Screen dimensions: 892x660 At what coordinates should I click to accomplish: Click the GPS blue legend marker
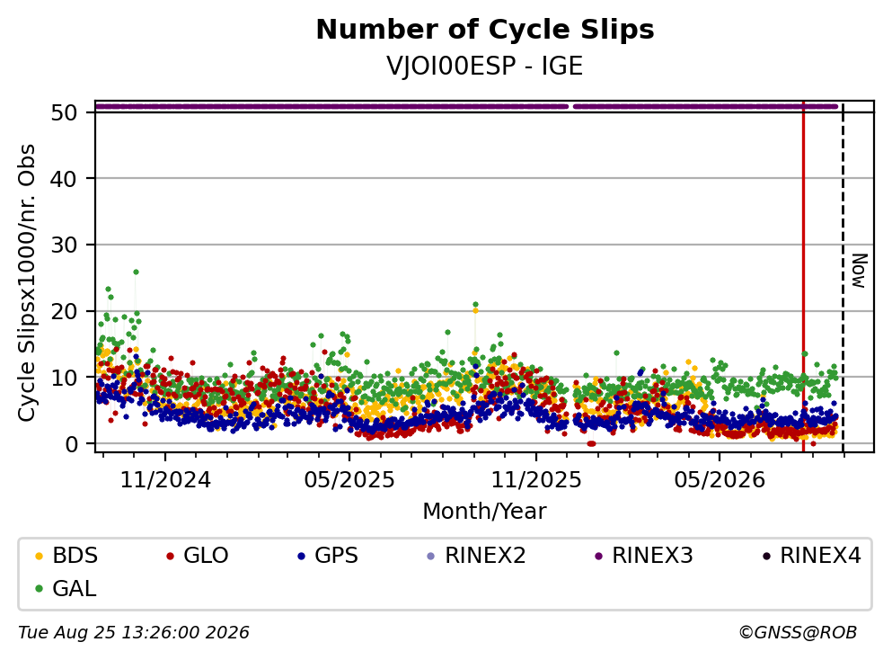301,556
